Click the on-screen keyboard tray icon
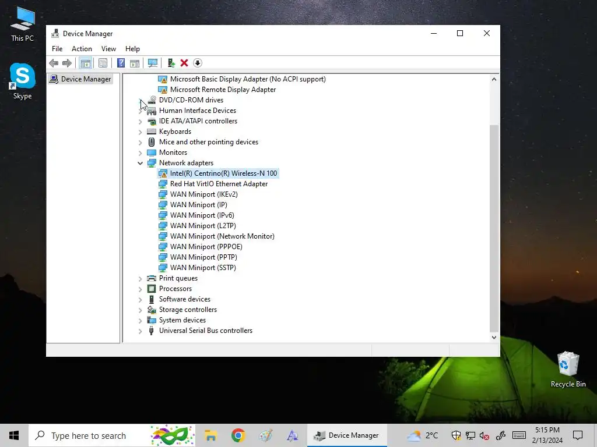Image resolution: width=597 pixels, height=447 pixels. click(x=519, y=435)
